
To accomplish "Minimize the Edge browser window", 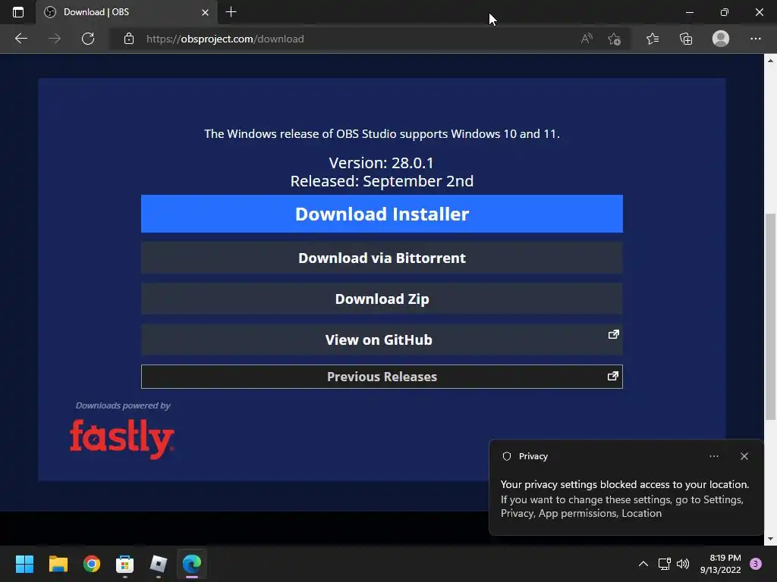I will [x=689, y=12].
